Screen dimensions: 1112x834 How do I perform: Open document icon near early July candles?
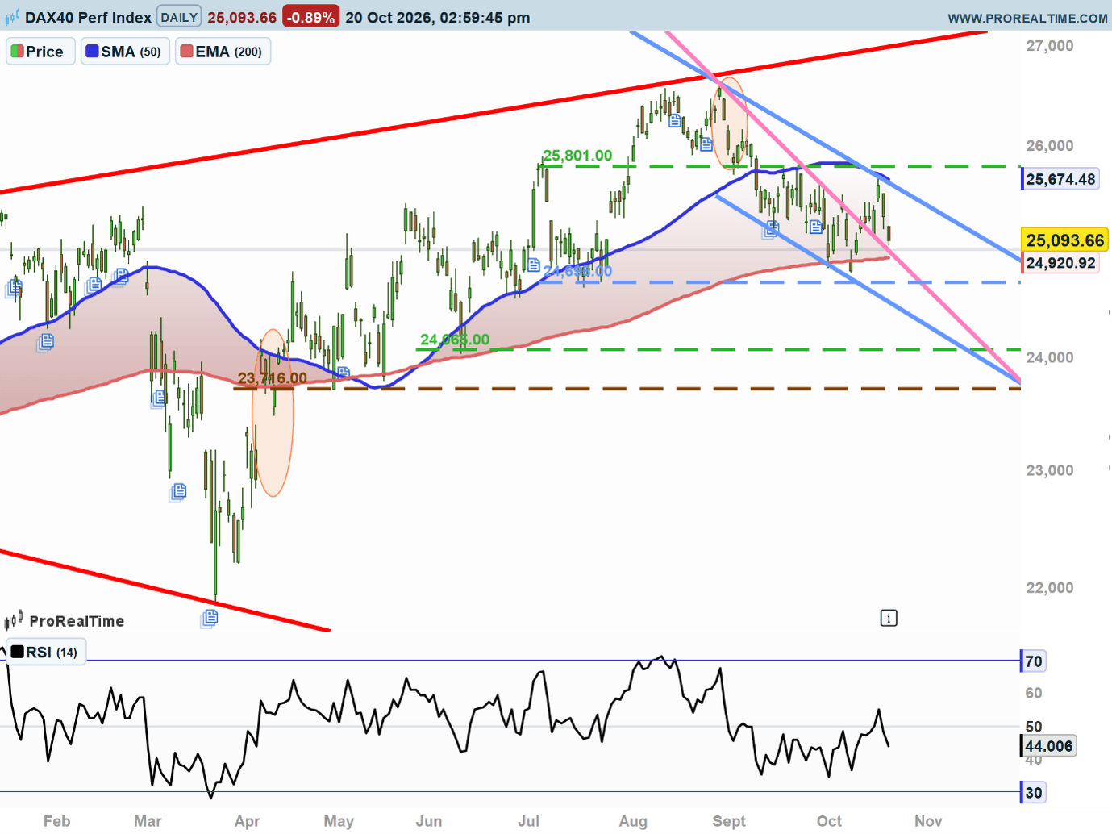point(533,265)
